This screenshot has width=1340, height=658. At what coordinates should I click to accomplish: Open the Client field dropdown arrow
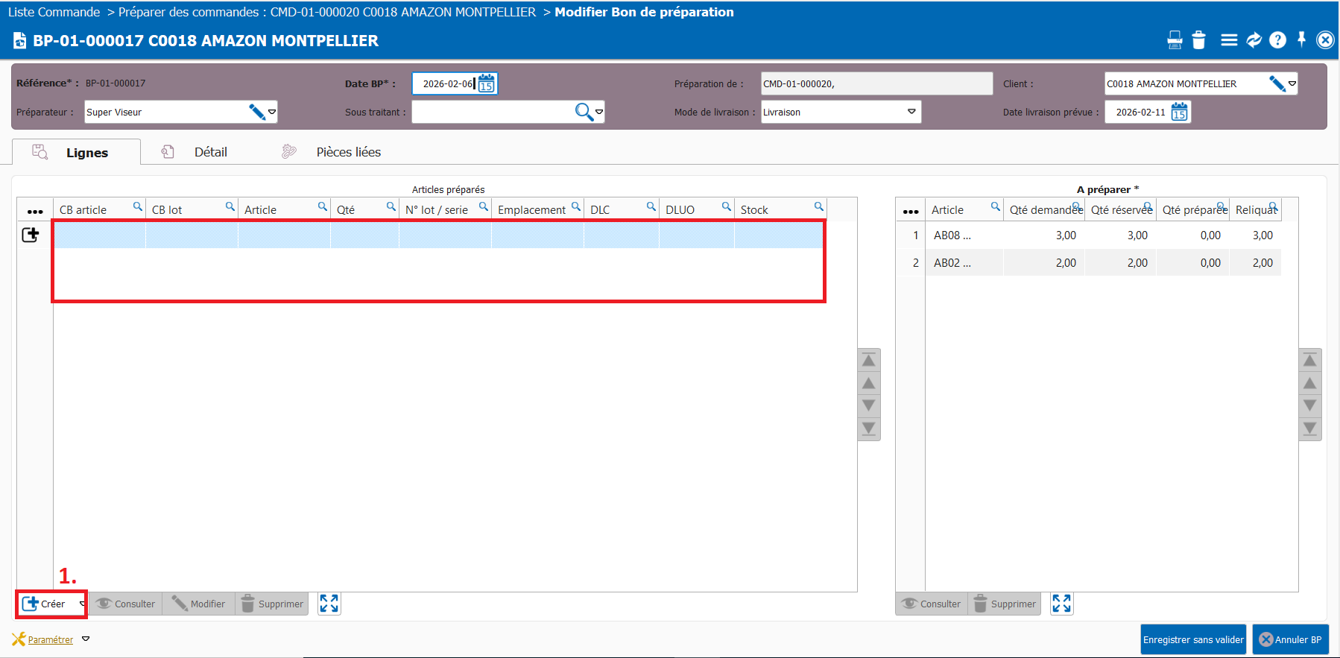coord(1292,83)
